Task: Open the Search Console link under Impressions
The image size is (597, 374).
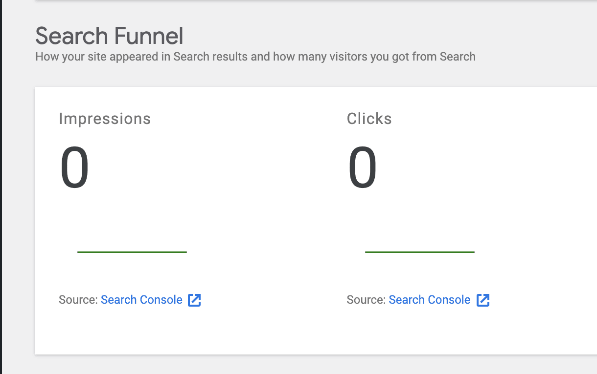Action: point(141,300)
